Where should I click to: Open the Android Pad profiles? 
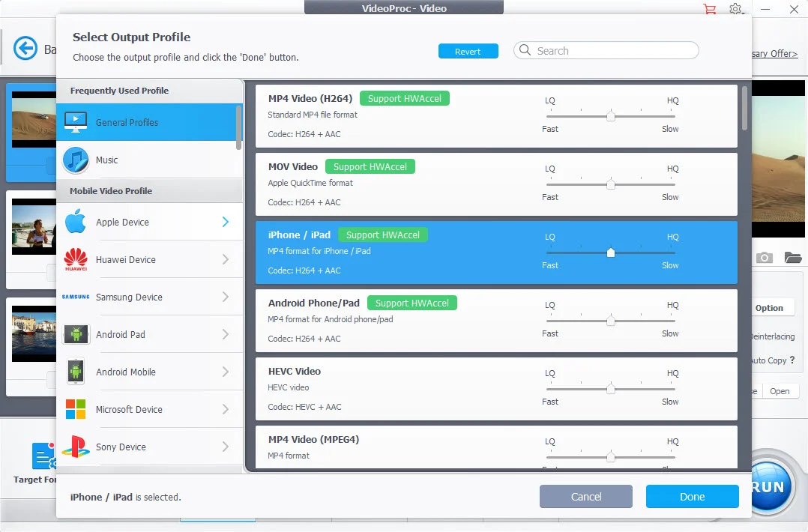120,334
